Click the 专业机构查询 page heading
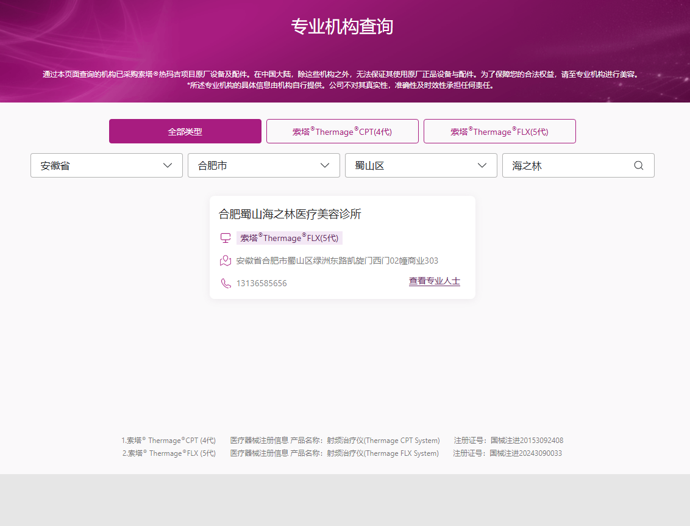Screen dimensions: 690x526 click(x=342, y=26)
